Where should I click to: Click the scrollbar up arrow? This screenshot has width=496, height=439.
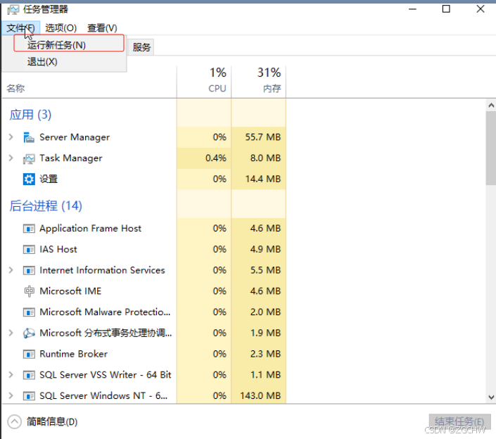pos(491,106)
